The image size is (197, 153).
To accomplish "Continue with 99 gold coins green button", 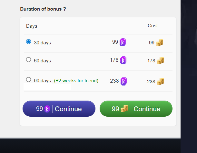I will (x=136, y=109).
